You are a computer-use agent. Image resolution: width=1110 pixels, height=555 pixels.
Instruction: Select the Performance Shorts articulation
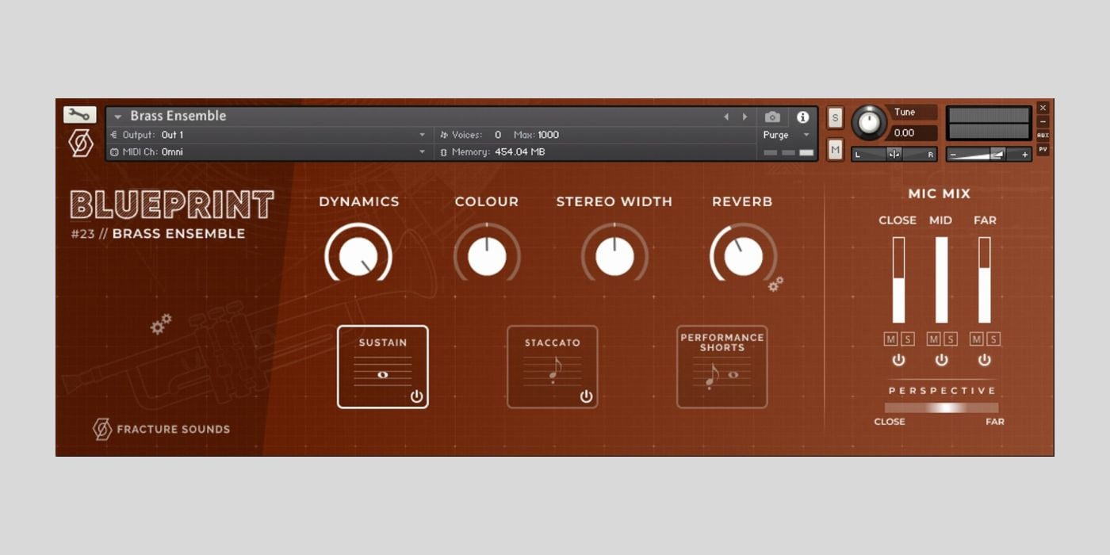click(x=721, y=366)
